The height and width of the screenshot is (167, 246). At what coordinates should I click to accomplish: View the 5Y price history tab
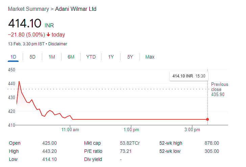pyautogui.click(x=130, y=57)
